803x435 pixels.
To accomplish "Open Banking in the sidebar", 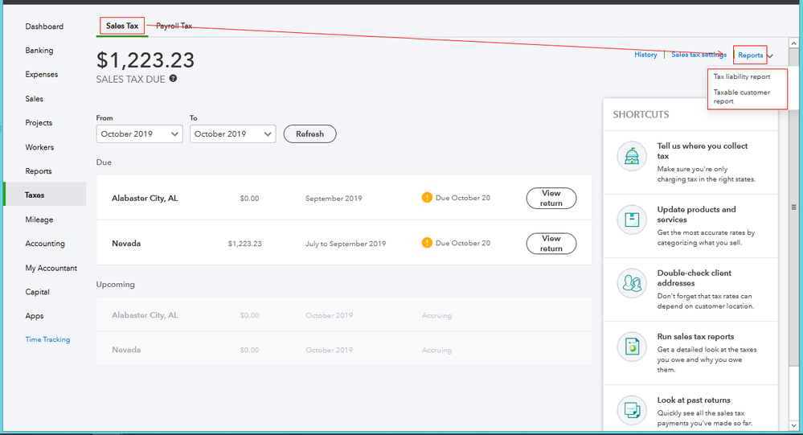I will coord(39,50).
